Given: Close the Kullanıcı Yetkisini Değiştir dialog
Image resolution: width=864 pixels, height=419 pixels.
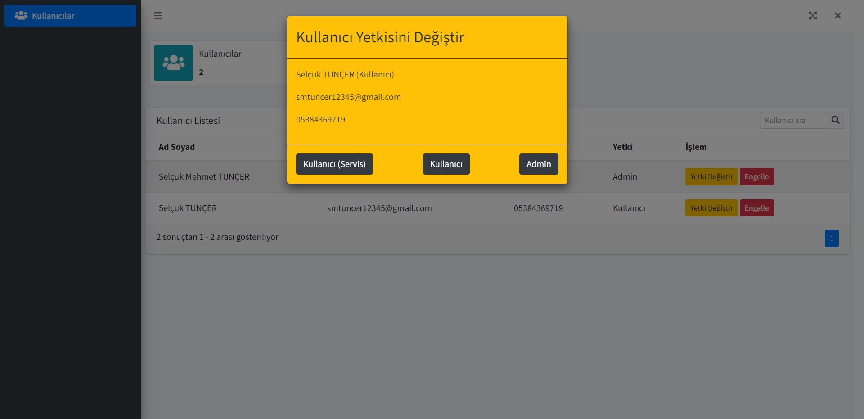Looking at the screenshot, I should (838, 16).
